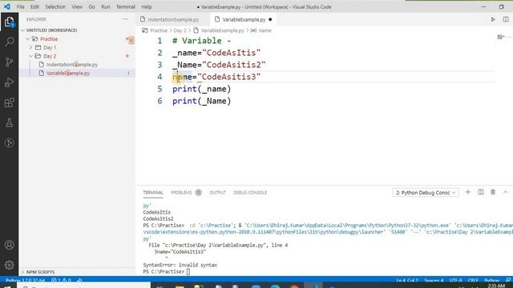Switch to DEBUG CONSOLE panel tab
Viewport: 513px width, 288px height.
(250, 192)
